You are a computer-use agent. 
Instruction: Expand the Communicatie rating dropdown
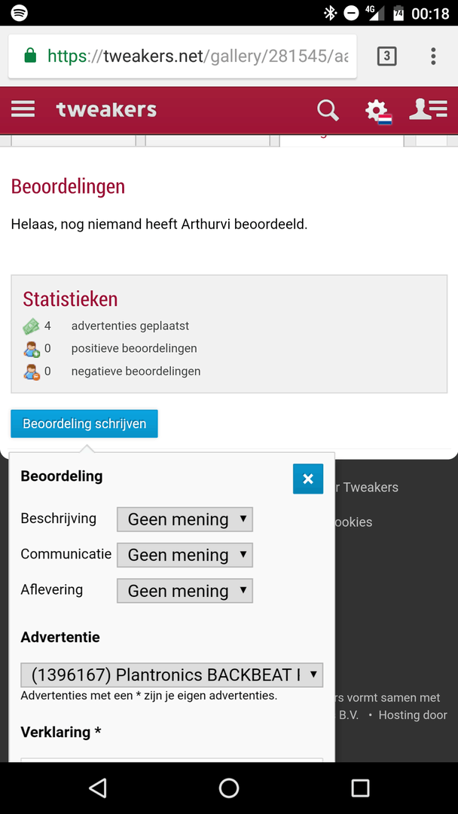point(185,555)
